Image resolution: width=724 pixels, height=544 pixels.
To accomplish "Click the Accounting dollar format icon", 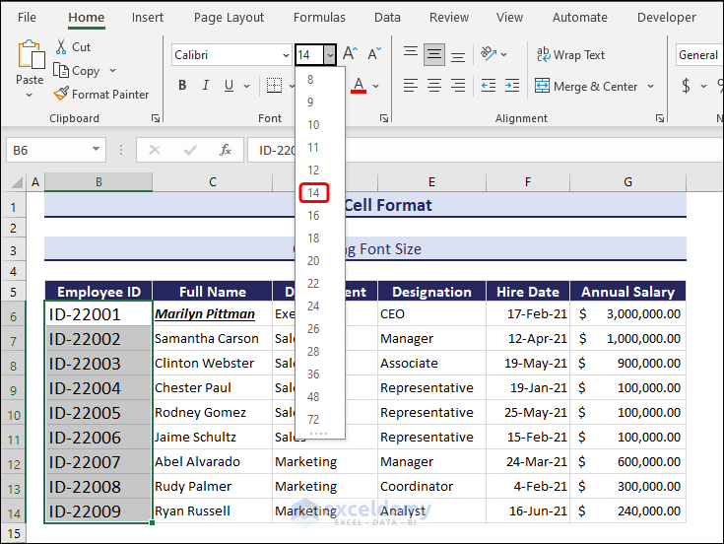I will point(687,87).
